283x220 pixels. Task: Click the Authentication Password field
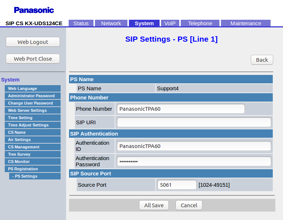tap(194, 161)
